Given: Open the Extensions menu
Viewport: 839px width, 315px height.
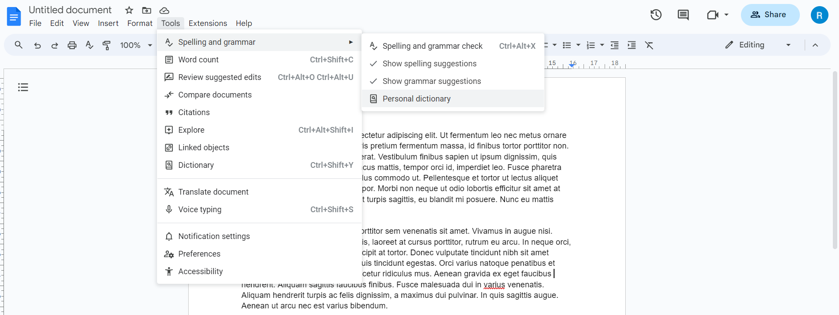Looking at the screenshot, I should (208, 23).
